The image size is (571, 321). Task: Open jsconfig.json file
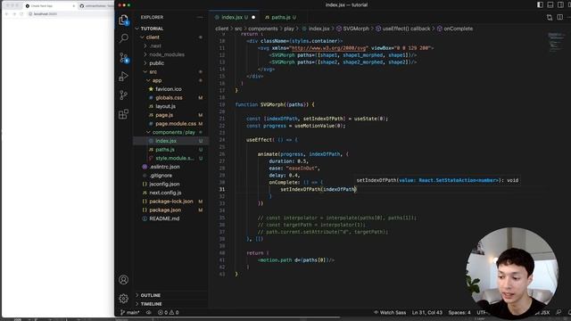[x=164, y=185]
